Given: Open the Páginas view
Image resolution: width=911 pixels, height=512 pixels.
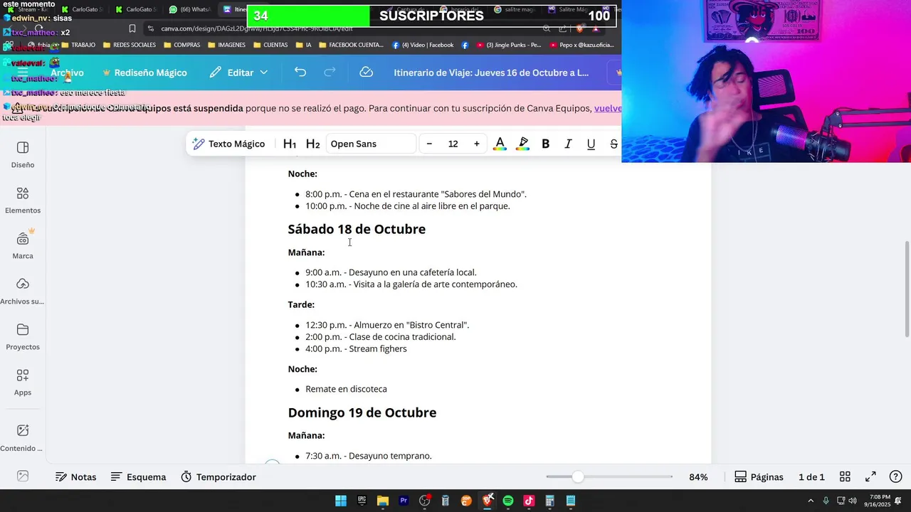Looking at the screenshot, I should tap(759, 477).
